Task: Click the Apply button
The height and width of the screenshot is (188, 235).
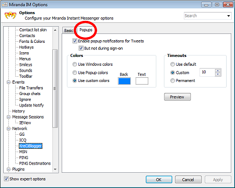Action: [x=218, y=180]
